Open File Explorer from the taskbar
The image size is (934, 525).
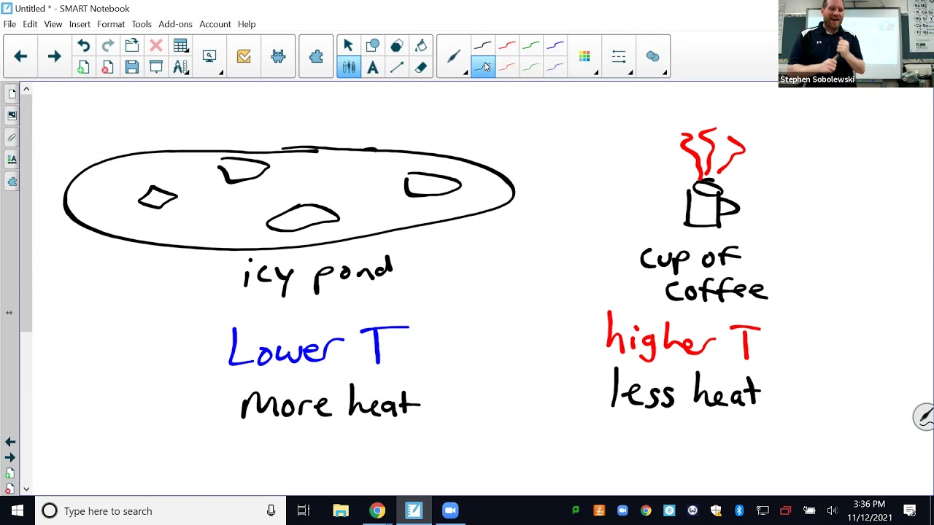341,510
